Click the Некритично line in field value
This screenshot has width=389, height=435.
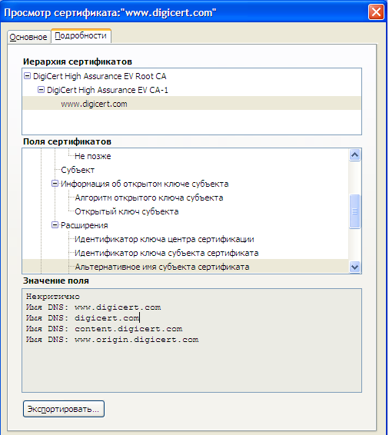pyautogui.click(x=53, y=297)
